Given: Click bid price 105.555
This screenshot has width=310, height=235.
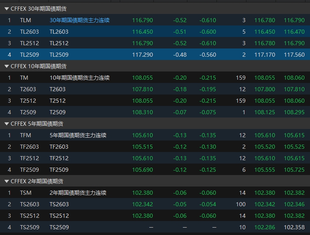Looking at the screenshot, I should click(x=264, y=170).
